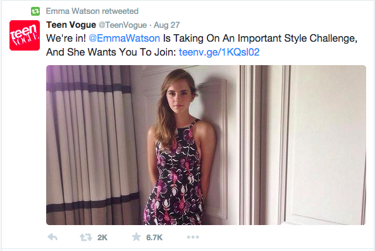
Task: Follow the @EmmaWatson mention
Action: 124,38
